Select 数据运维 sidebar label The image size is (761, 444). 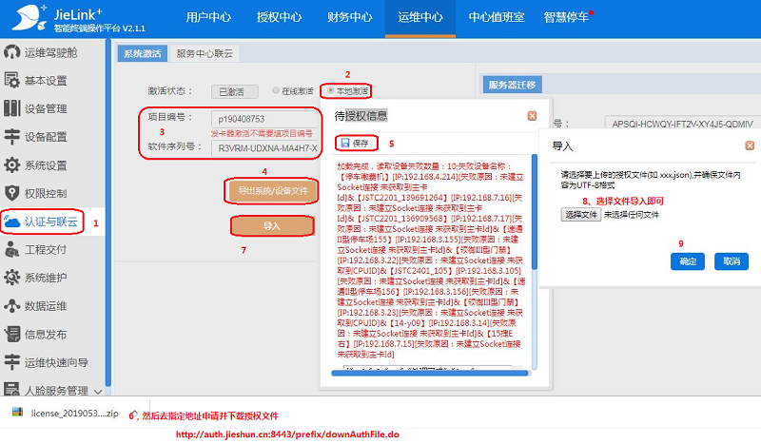tap(46, 306)
